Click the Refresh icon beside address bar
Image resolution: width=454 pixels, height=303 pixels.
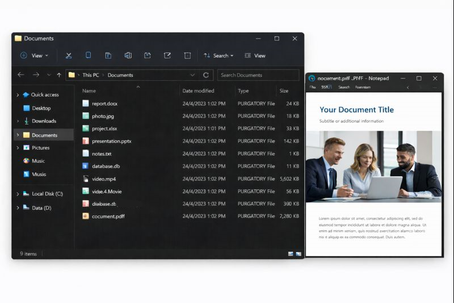click(x=206, y=75)
